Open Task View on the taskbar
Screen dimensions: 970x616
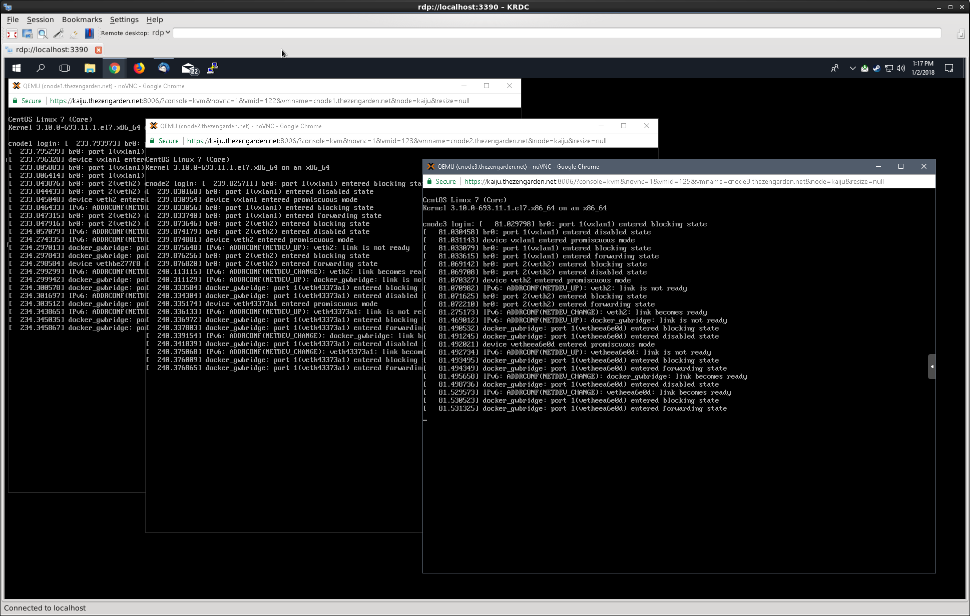point(65,68)
